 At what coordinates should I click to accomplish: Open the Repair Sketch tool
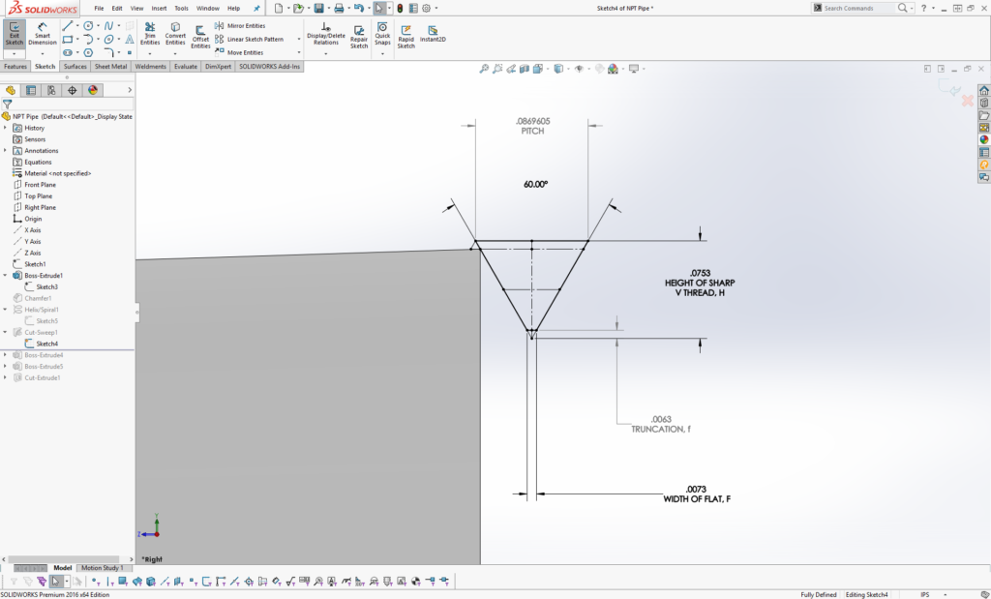(359, 37)
